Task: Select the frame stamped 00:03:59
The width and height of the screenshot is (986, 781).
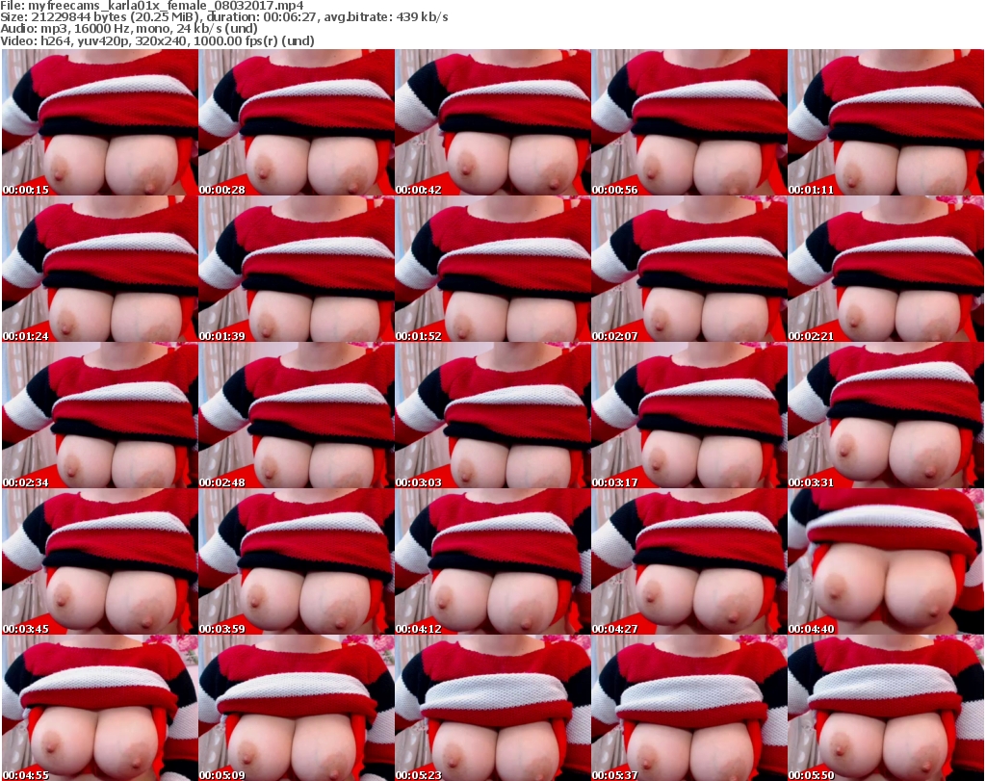Action: point(297,561)
